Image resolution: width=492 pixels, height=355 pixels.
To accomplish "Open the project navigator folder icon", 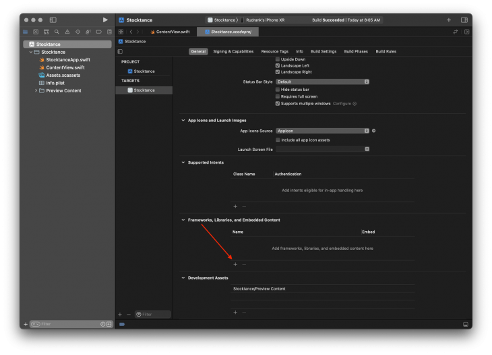I will click(26, 32).
